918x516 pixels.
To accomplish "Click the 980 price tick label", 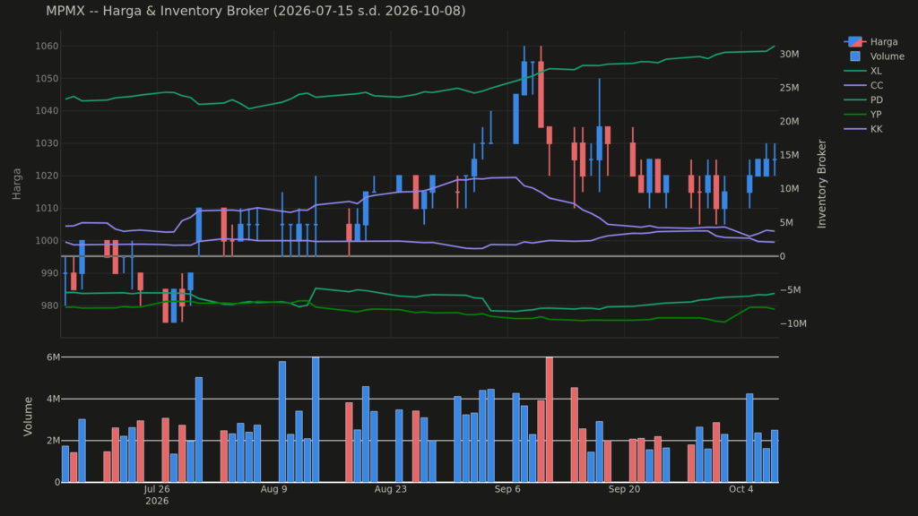I will 49,305.
